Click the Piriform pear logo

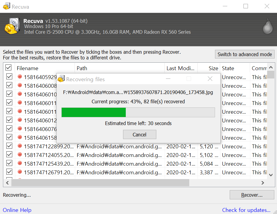(x=268, y=27)
